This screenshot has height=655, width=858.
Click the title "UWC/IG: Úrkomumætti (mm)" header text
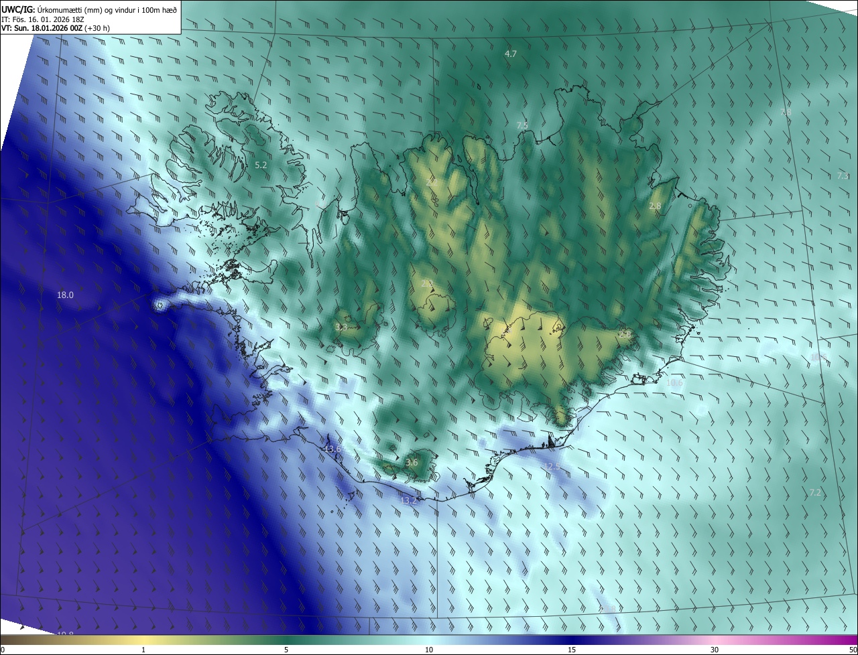click(x=55, y=9)
